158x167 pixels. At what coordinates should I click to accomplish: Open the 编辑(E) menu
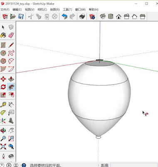[x=17, y=10]
